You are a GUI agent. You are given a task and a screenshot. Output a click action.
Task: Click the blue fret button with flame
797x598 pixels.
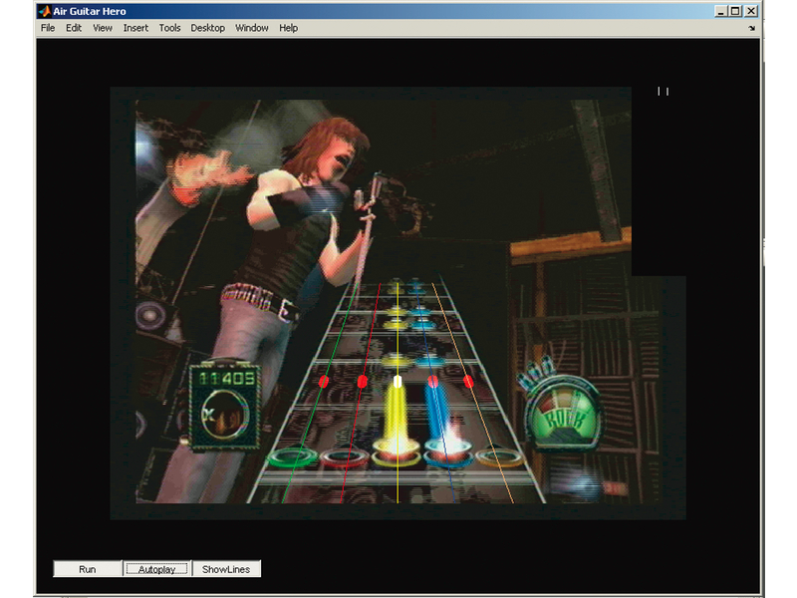449,451
